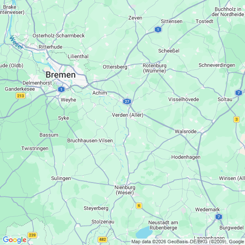Click the Walsrode town label
The height and width of the screenshot is (245, 245).
[186, 131]
